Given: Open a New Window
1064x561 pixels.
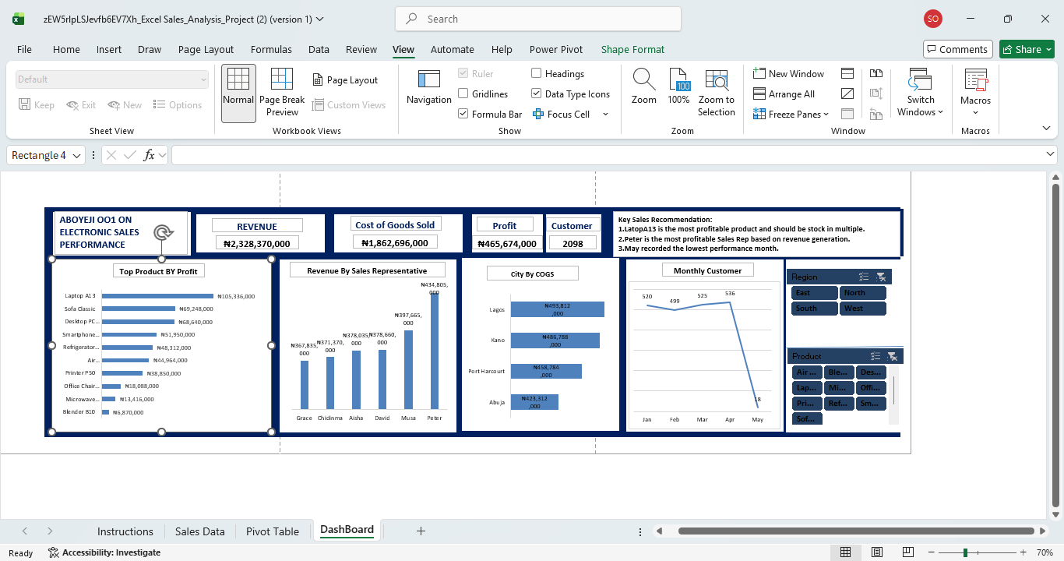Looking at the screenshot, I should (788, 74).
